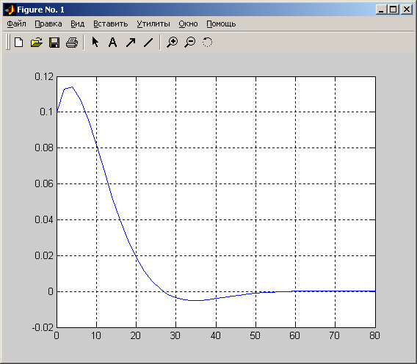Click the blue curve peak near 0.114

pos(72,87)
